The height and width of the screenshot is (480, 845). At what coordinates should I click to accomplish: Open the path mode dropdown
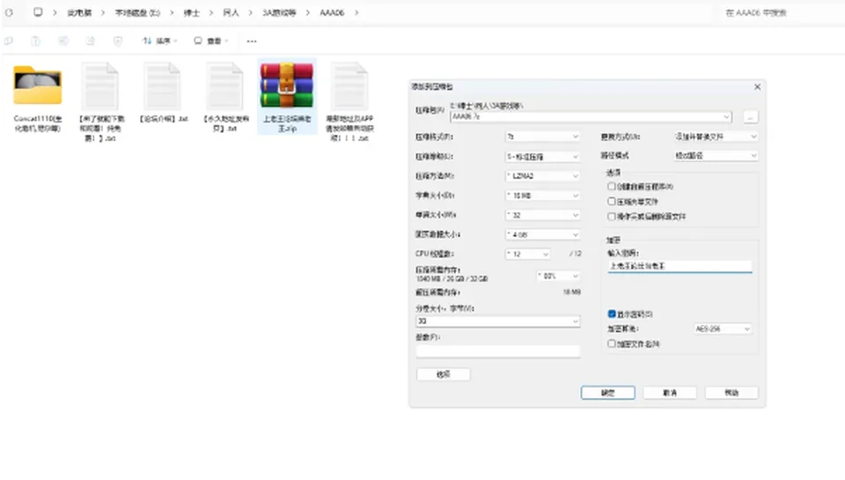(716, 155)
